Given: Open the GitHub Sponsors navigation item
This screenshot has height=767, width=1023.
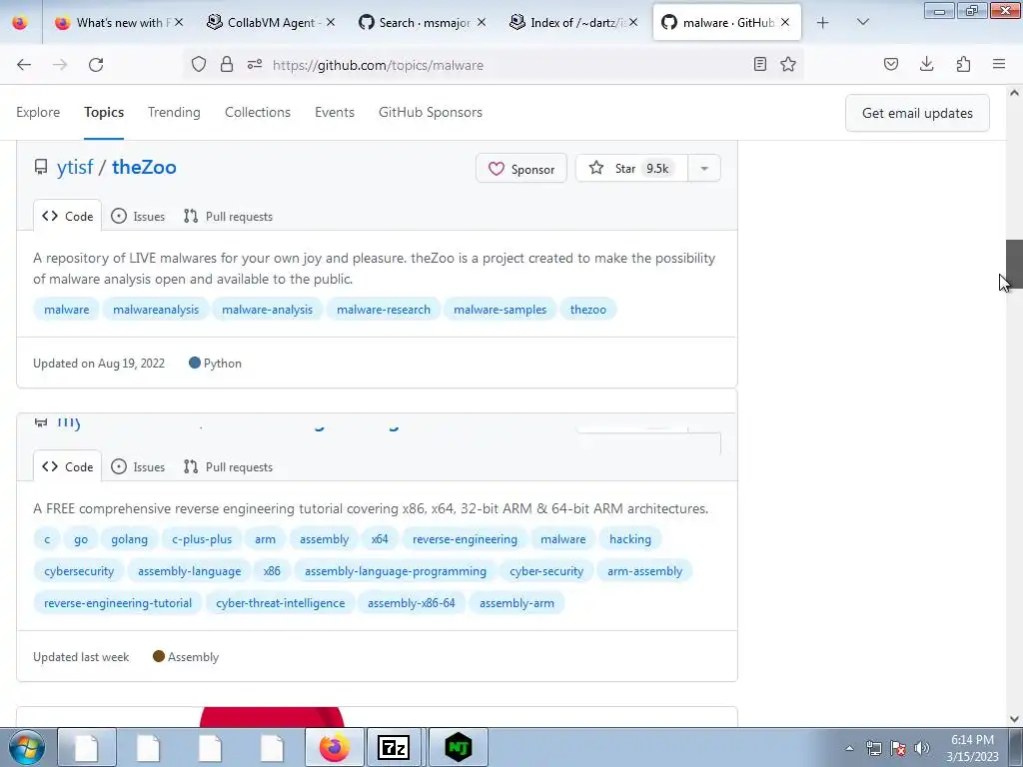Looking at the screenshot, I should [x=431, y=112].
